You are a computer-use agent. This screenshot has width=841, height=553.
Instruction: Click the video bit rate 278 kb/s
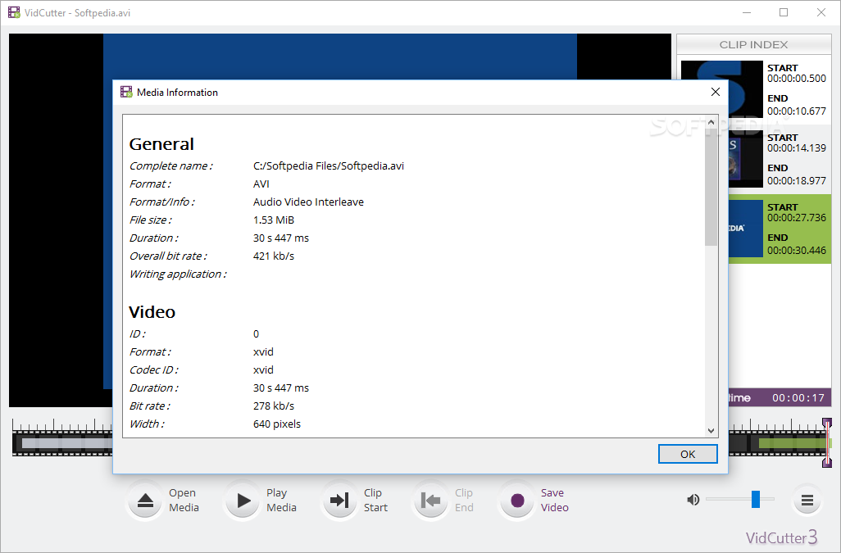(x=274, y=406)
